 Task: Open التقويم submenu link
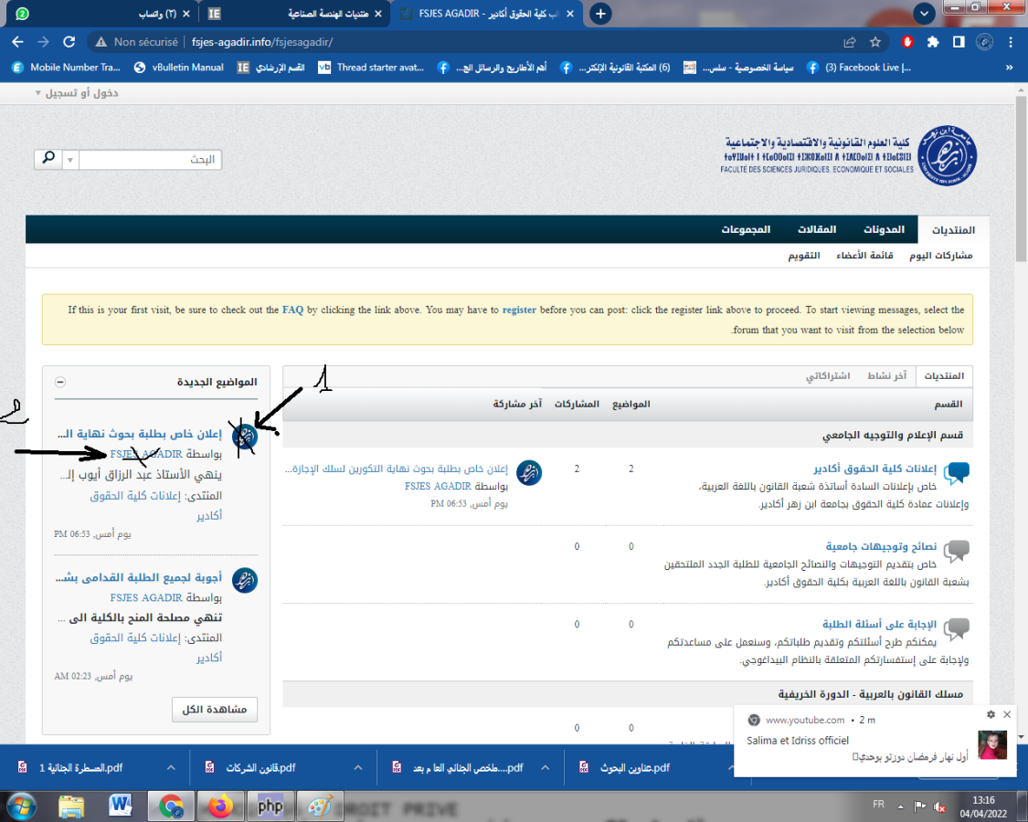tap(804, 255)
